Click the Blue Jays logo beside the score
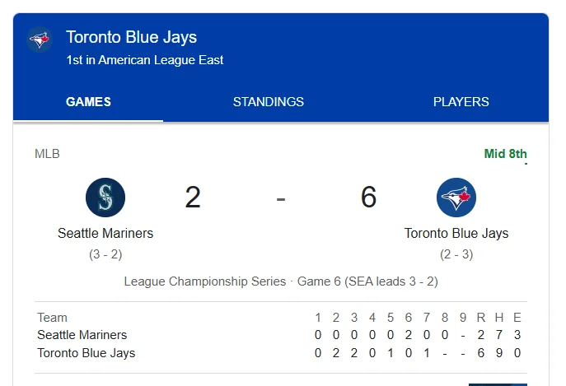 (x=456, y=198)
